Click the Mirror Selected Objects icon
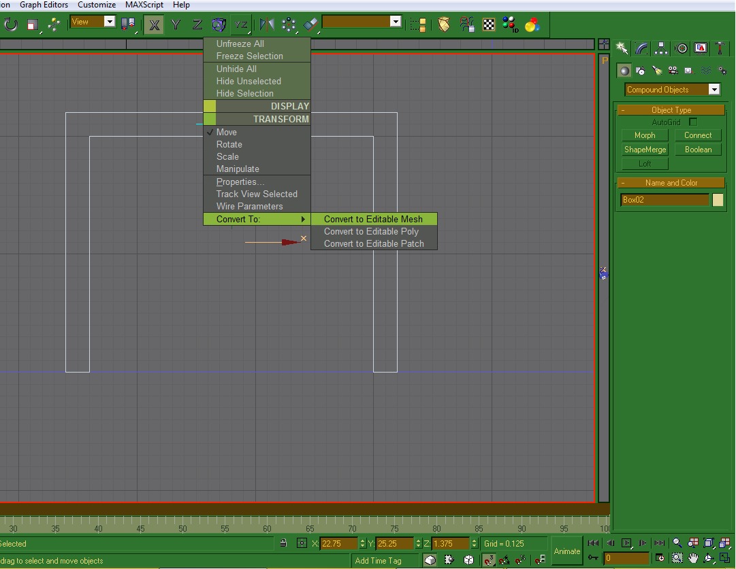Screen dimensions: 736x569 (x=267, y=24)
